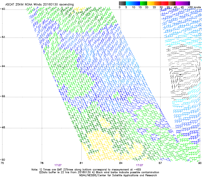Click latitude axis label "-40"

point(2,9)
